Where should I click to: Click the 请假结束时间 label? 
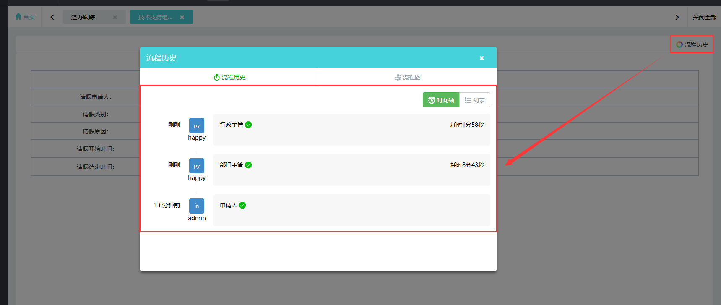96,167
